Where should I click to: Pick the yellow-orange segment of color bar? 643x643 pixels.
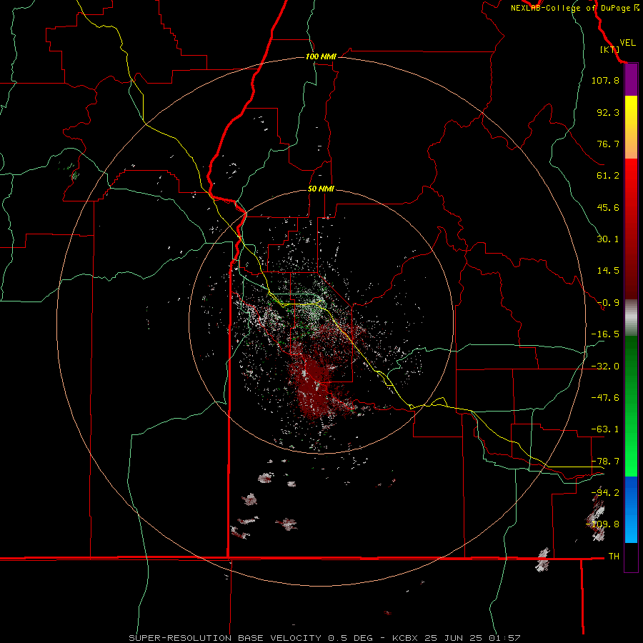coord(631,127)
